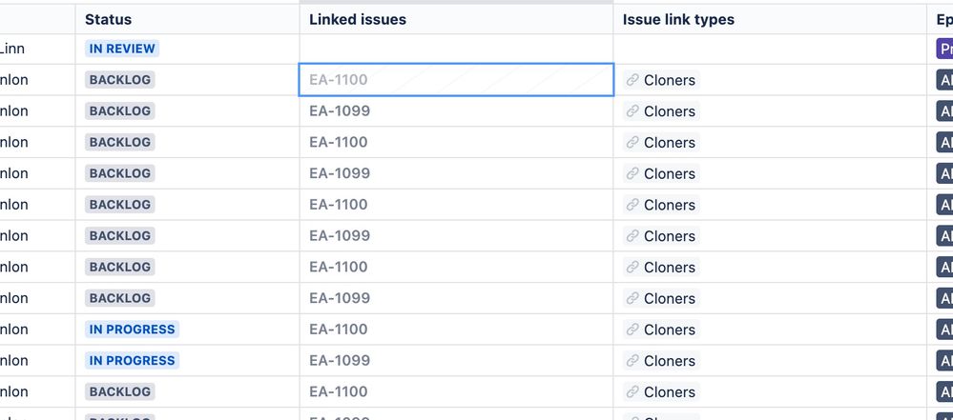953x420 pixels.
Task: Click Cloners link icon in IN PROGRESS EA-1099 row
Action: pos(632,361)
